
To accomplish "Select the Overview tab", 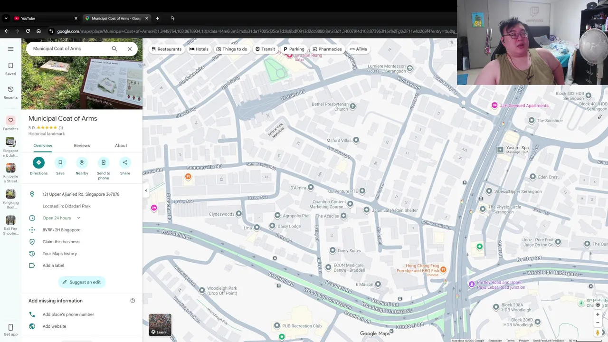I will pyautogui.click(x=43, y=145).
